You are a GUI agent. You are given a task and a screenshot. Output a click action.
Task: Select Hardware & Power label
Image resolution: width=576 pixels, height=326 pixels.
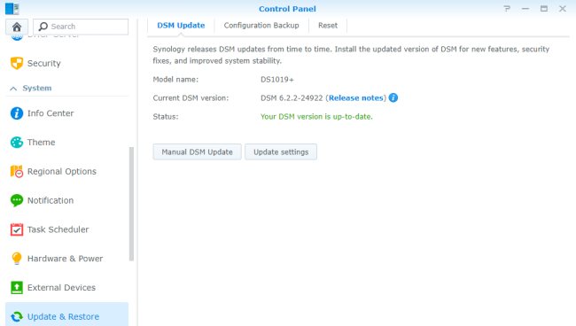click(65, 259)
